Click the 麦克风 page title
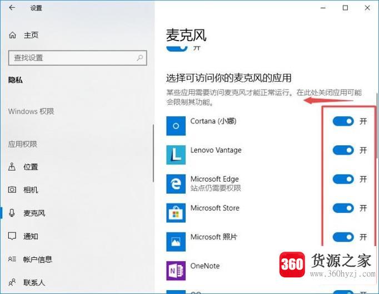This screenshot has height=294, width=379. (186, 35)
